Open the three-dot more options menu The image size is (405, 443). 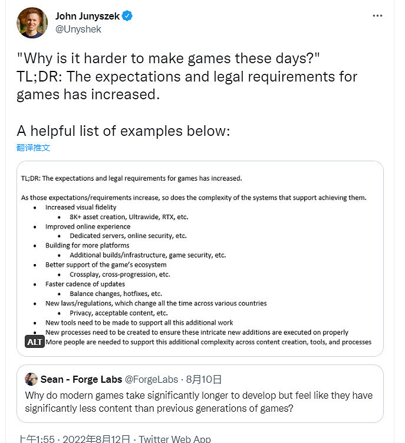pos(378,16)
